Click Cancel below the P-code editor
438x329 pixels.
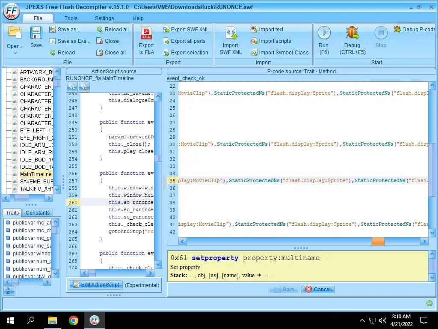coord(318,289)
